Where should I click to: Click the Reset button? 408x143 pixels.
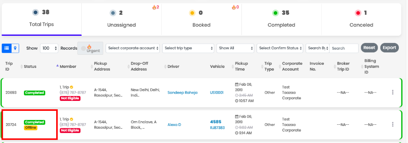pos(369,48)
